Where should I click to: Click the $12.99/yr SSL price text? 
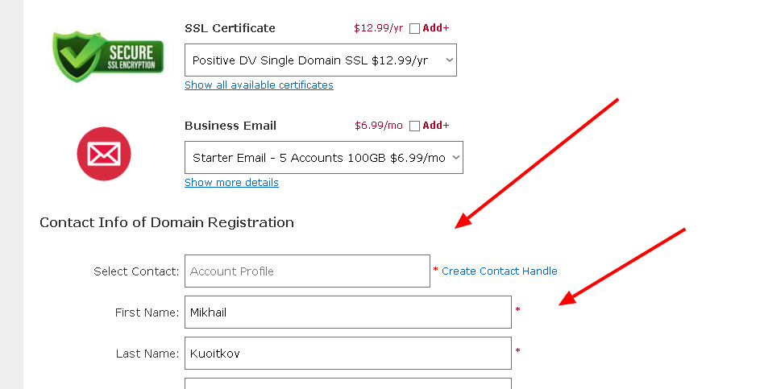[x=378, y=28]
